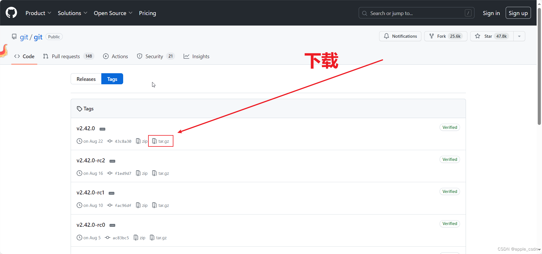Open the Pricing page
This screenshot has width=542, height=254.
pos(148,13)
